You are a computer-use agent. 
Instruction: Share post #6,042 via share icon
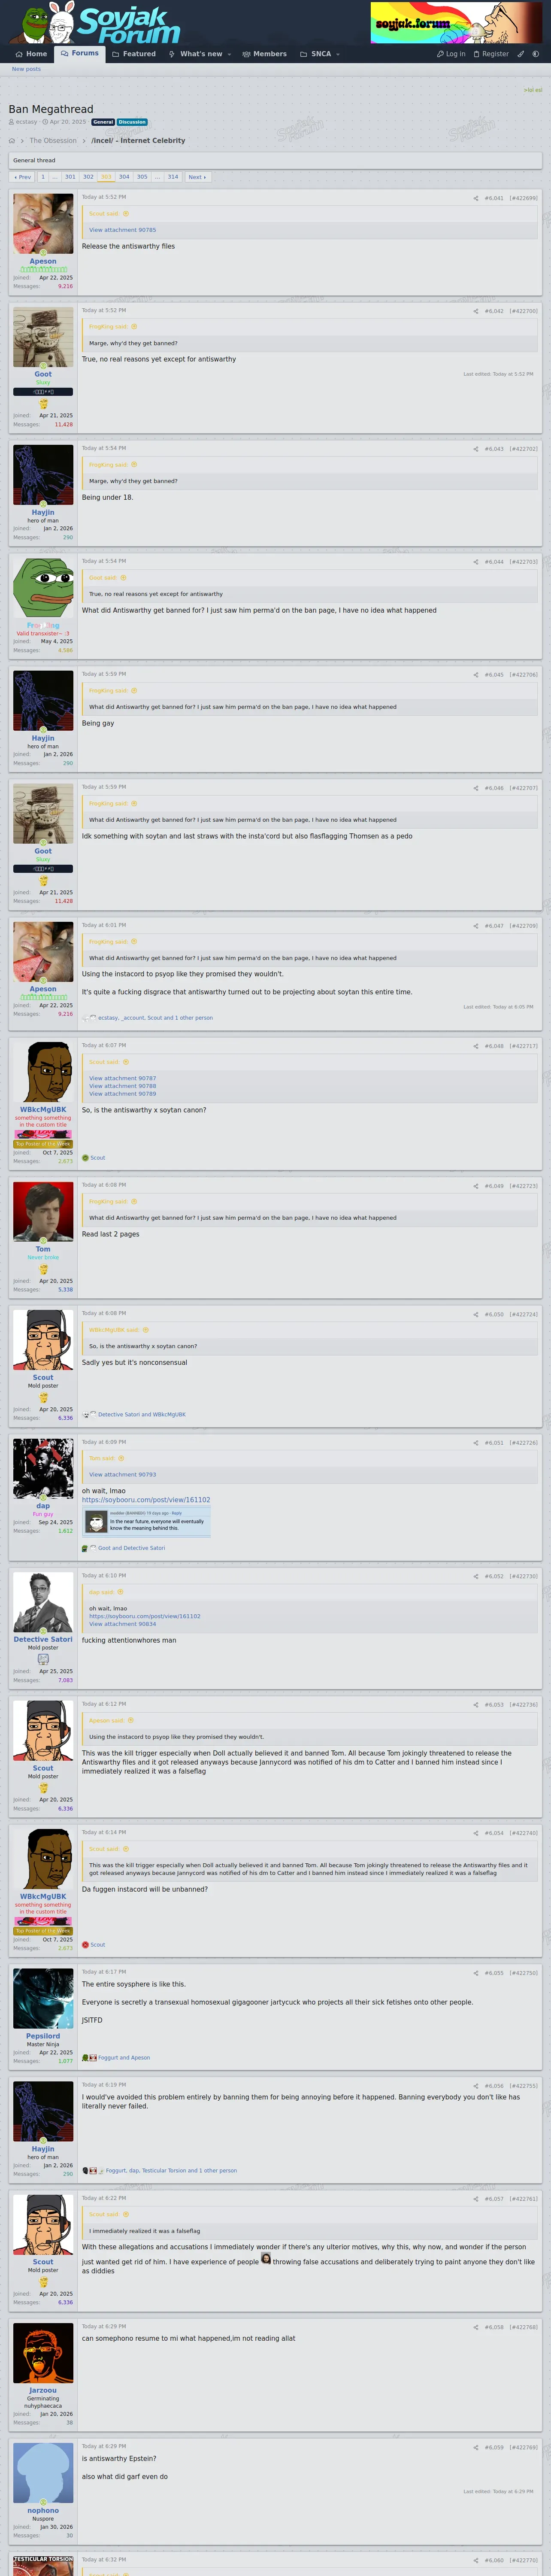click(475, 311)
